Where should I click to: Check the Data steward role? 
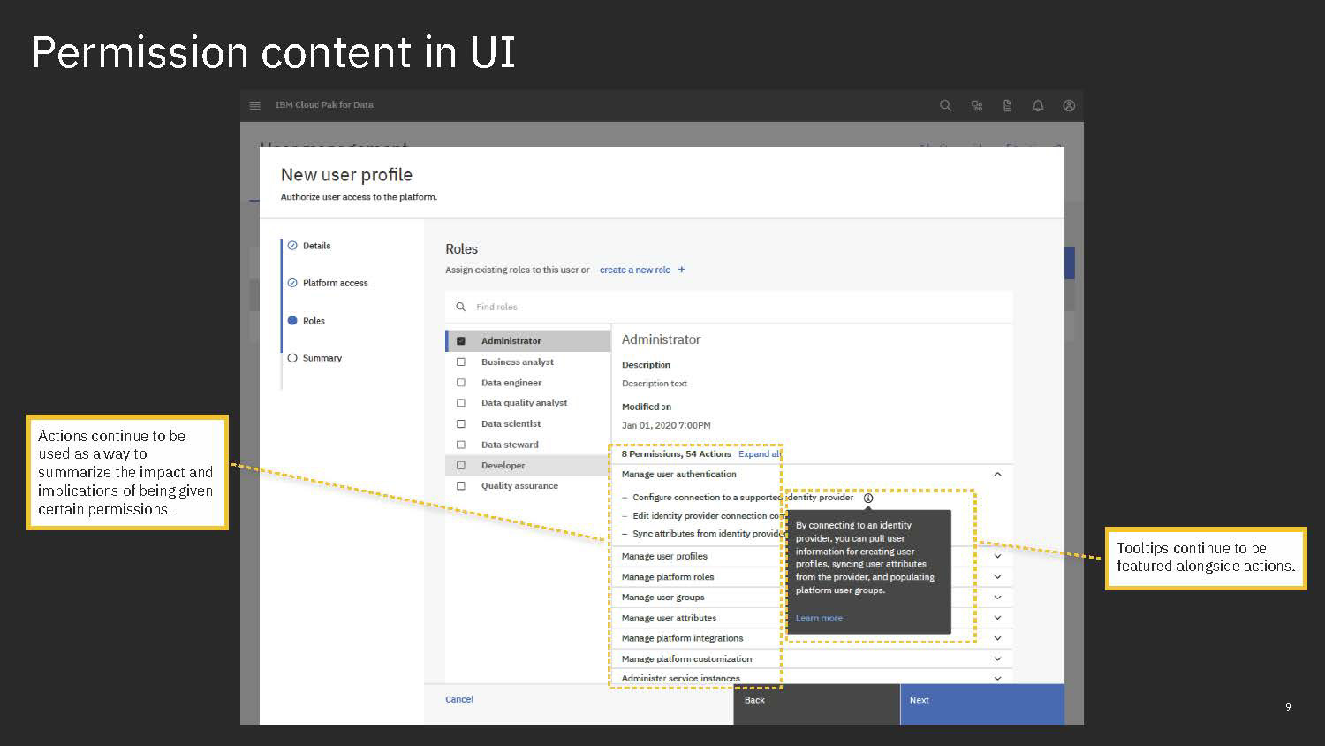click(460, 445)
